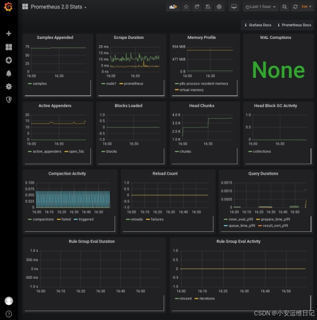Save the dashboard with disk icon
Viewport: 317px width, 320px height.
pyautogui.click(x=208, y=7)
